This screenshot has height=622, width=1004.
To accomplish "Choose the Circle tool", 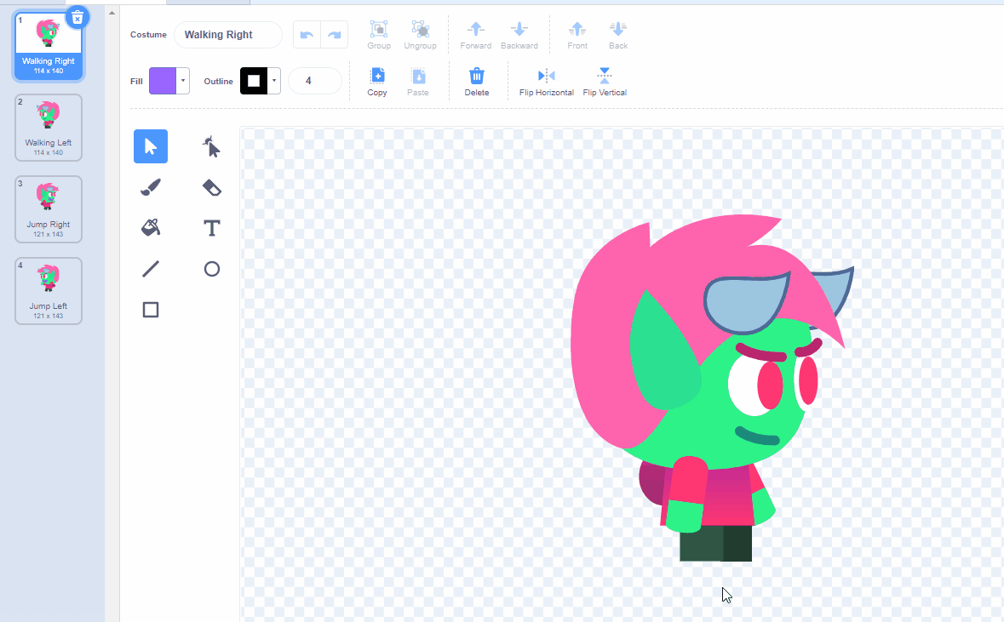I will [x=211, y=269].
